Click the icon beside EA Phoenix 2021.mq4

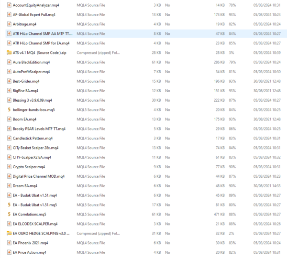[9, 243]
